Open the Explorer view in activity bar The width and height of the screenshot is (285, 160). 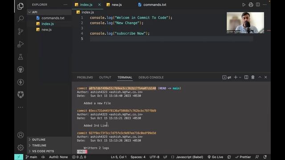(20, 6)
